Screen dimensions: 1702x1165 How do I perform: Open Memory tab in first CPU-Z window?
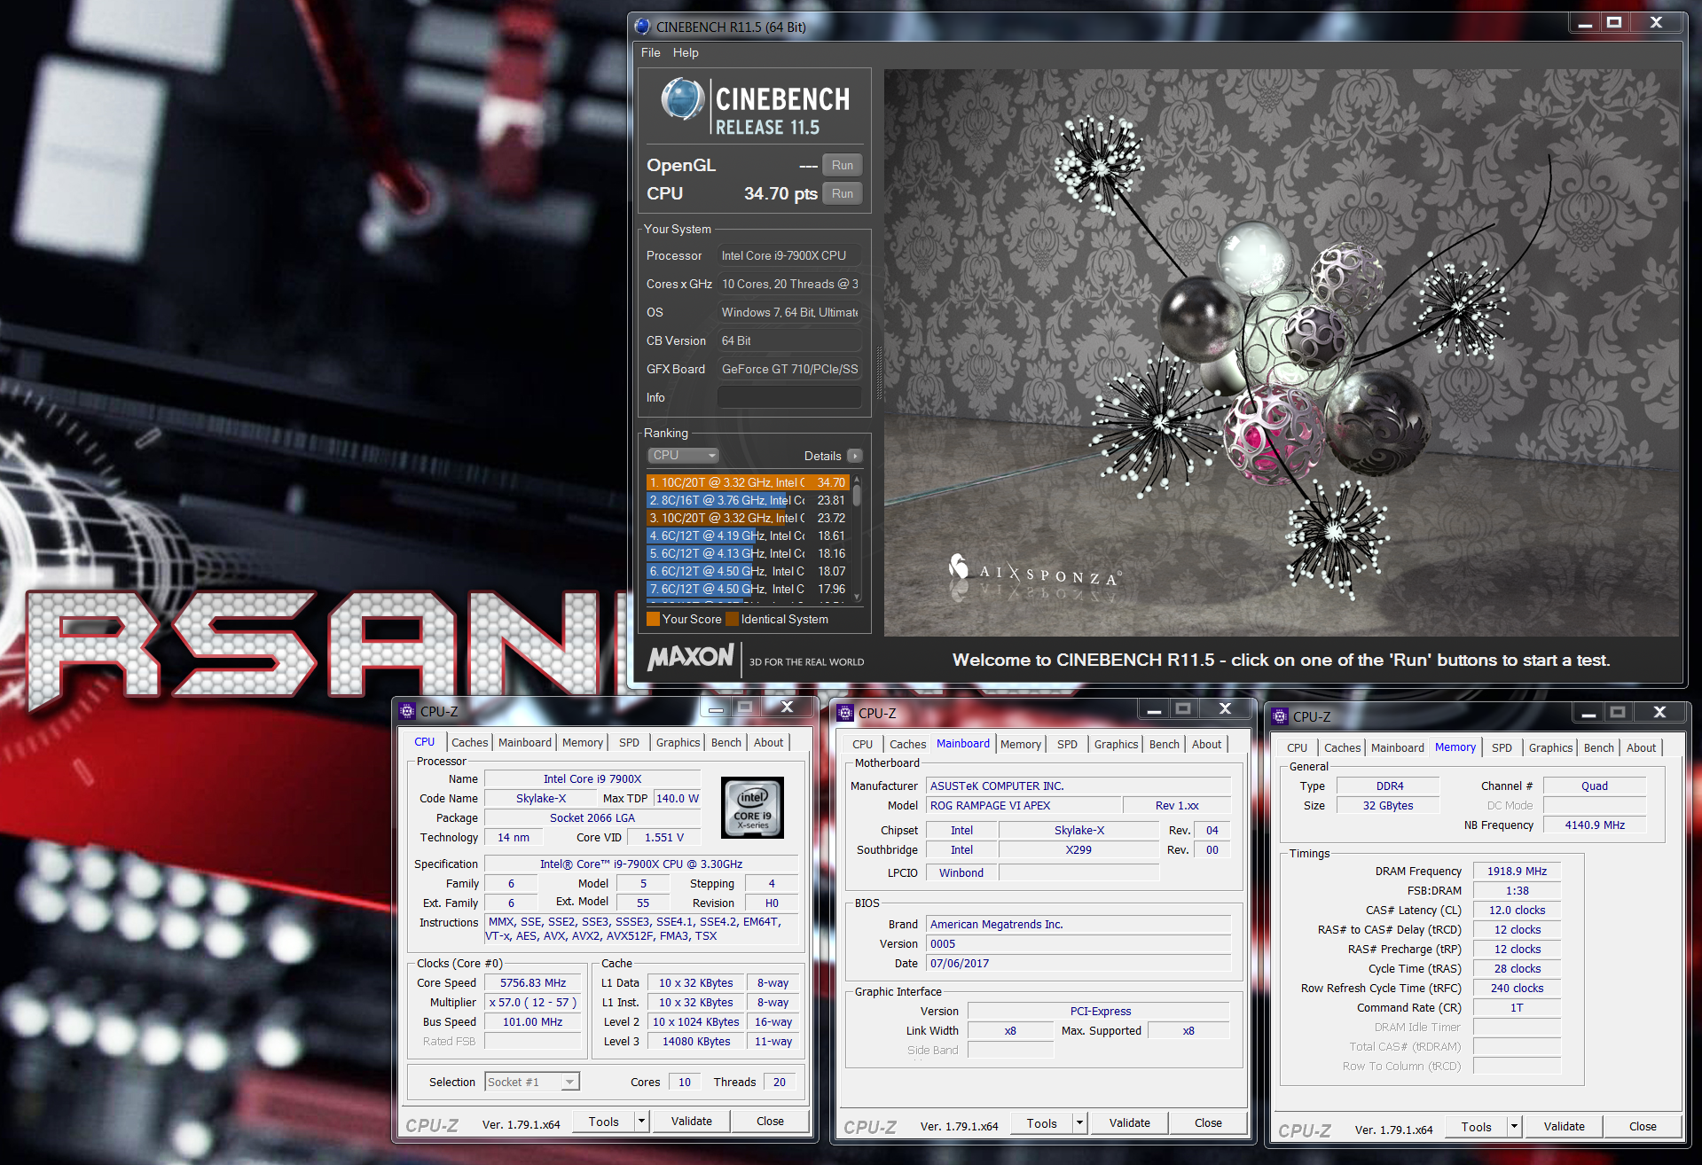[582, 742]
